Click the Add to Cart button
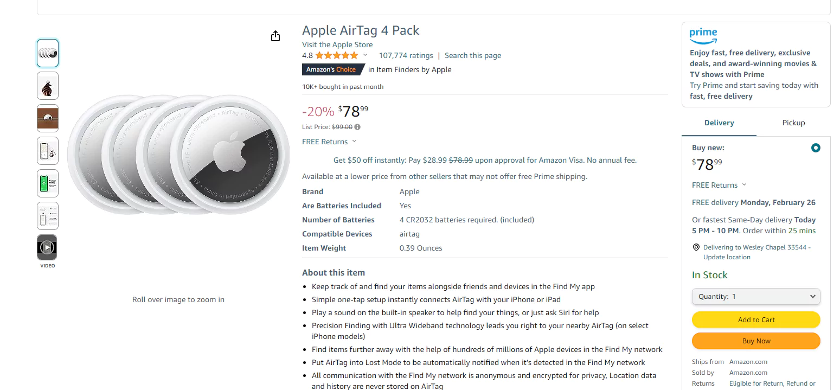The height and width of the screenshot is (390, 840). pyautogui.click(x=755, y=319)
